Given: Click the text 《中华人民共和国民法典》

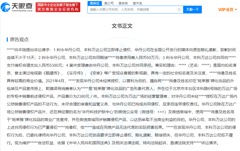Looking at the screenshot, I should 88,143.
